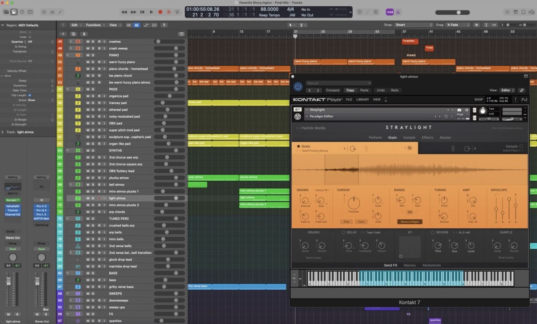Toggle Cycle mode in the transport
Viewport: 537px width, 324px height.
click(178, 12)
